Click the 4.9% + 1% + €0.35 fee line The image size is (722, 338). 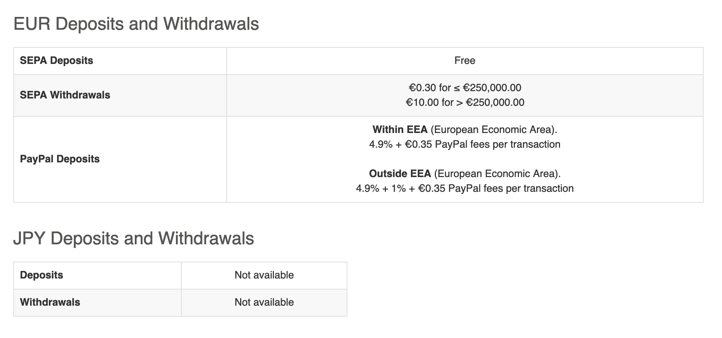465,188
